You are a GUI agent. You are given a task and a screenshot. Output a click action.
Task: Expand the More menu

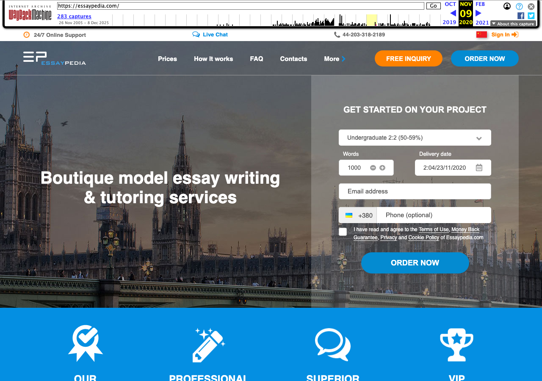tap(335, 59)
